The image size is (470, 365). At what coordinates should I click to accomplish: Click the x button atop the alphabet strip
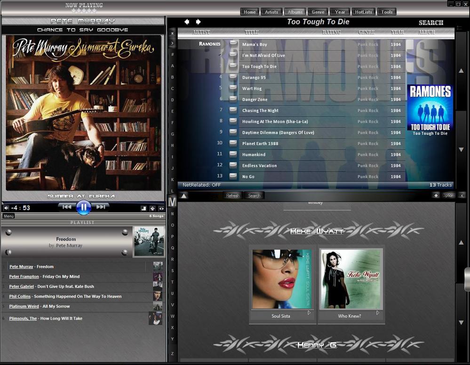pyautogui.click(x=172, y=33)
